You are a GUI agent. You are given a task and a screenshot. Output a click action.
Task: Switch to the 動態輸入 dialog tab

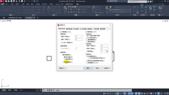90,29
